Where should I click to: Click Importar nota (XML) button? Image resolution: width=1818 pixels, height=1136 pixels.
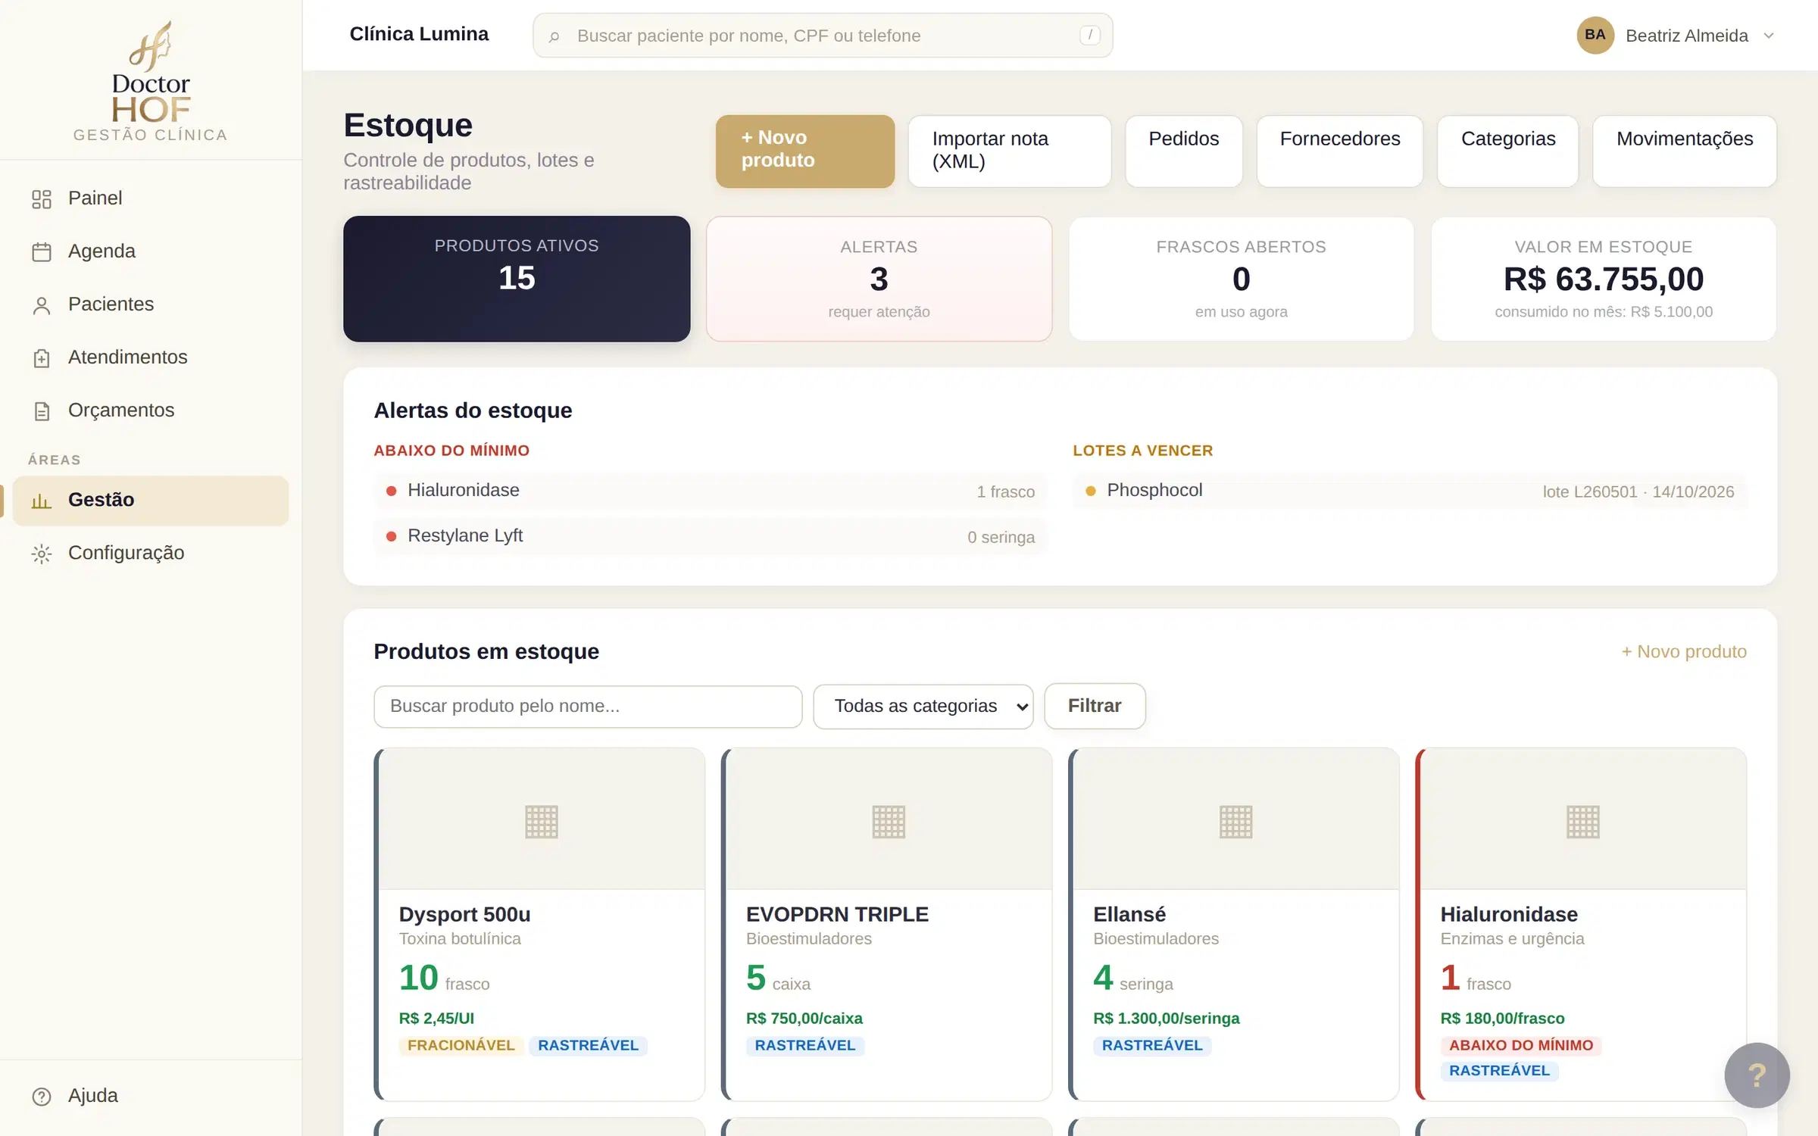pos(1009,151)
